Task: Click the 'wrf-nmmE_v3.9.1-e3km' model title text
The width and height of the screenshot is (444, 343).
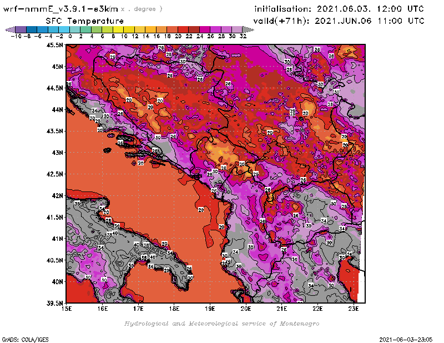Action: 60,9
